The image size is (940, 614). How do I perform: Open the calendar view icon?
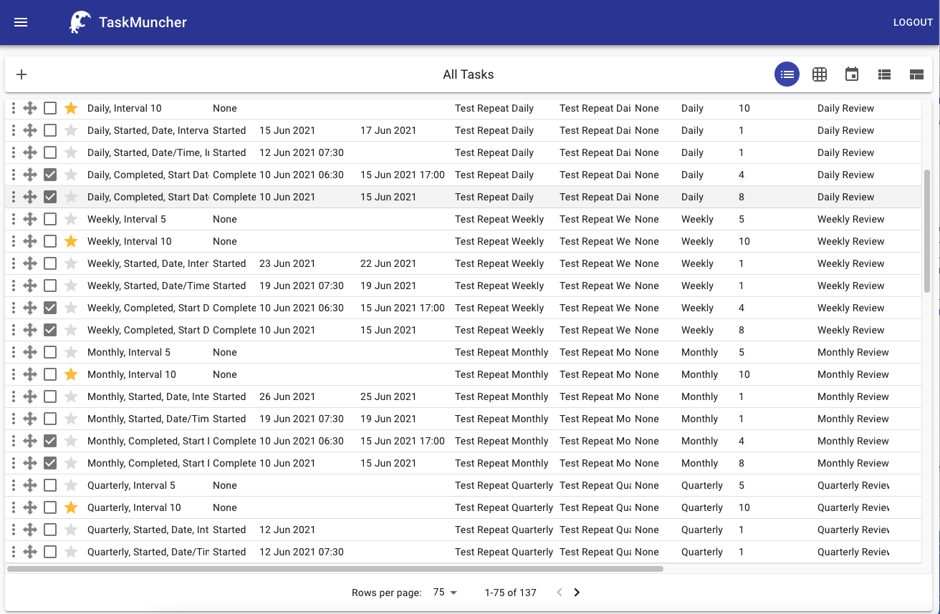click(x=851, y=74)
